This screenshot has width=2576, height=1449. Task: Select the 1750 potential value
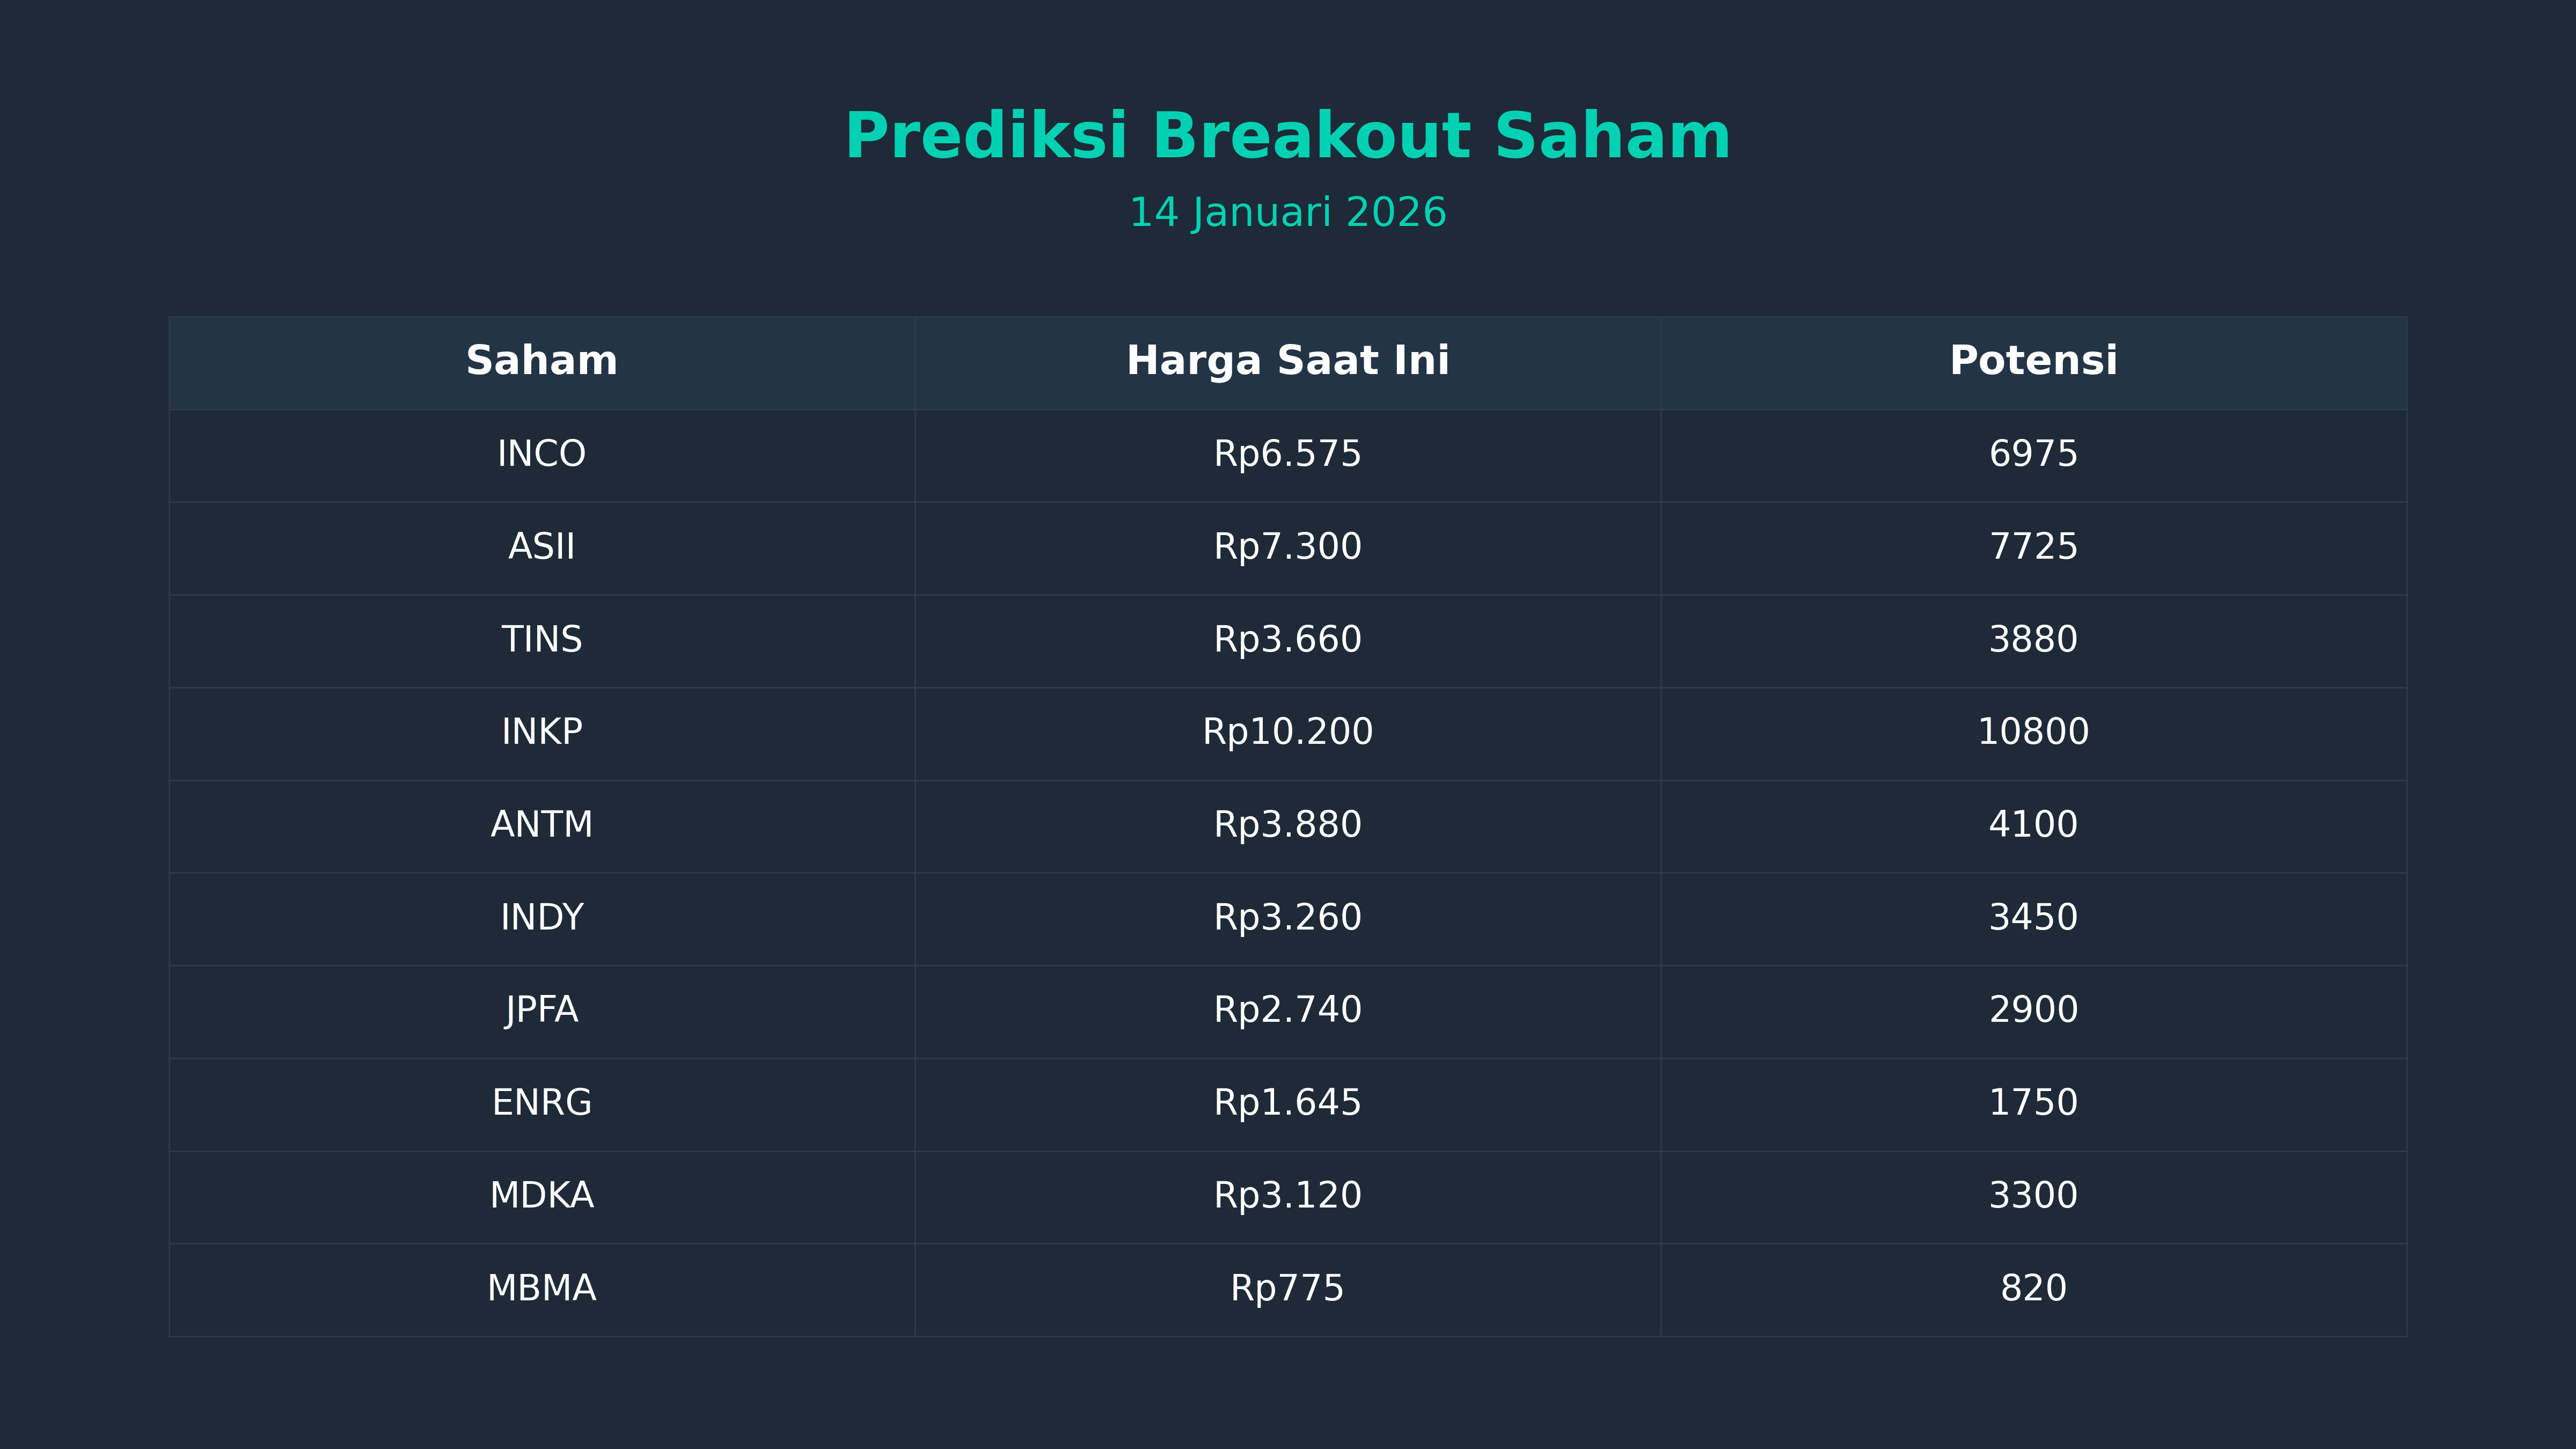2033,1103
